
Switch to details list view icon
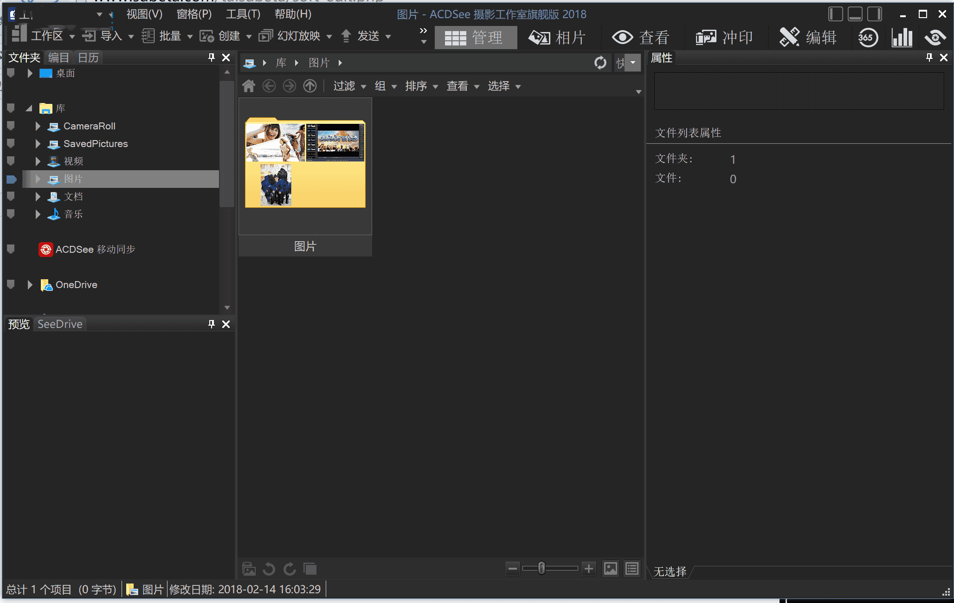(x=632, y=569)
